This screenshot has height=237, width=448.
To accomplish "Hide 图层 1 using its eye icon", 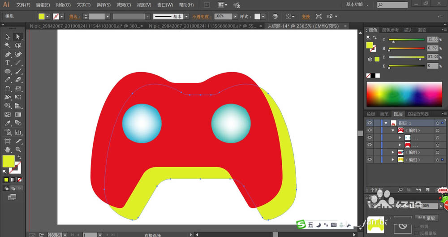I will tap(370, 123).
